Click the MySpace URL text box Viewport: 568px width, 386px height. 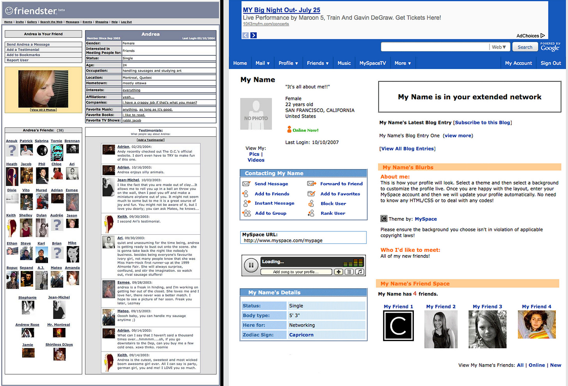[304, 237]
